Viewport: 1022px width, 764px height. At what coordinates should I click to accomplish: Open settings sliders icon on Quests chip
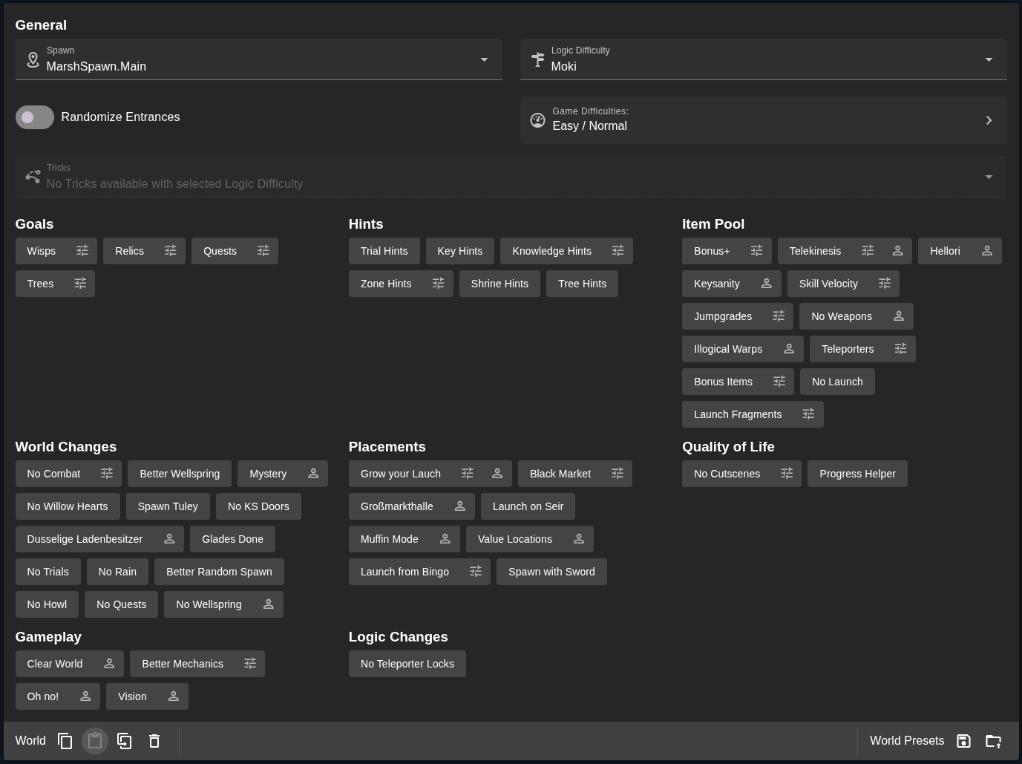[263, 251]
